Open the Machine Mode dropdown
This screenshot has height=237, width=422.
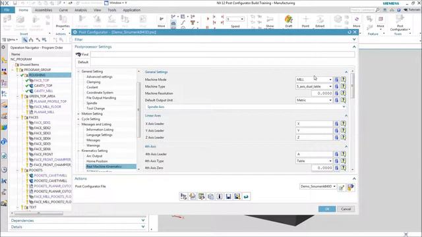(330, 80)
